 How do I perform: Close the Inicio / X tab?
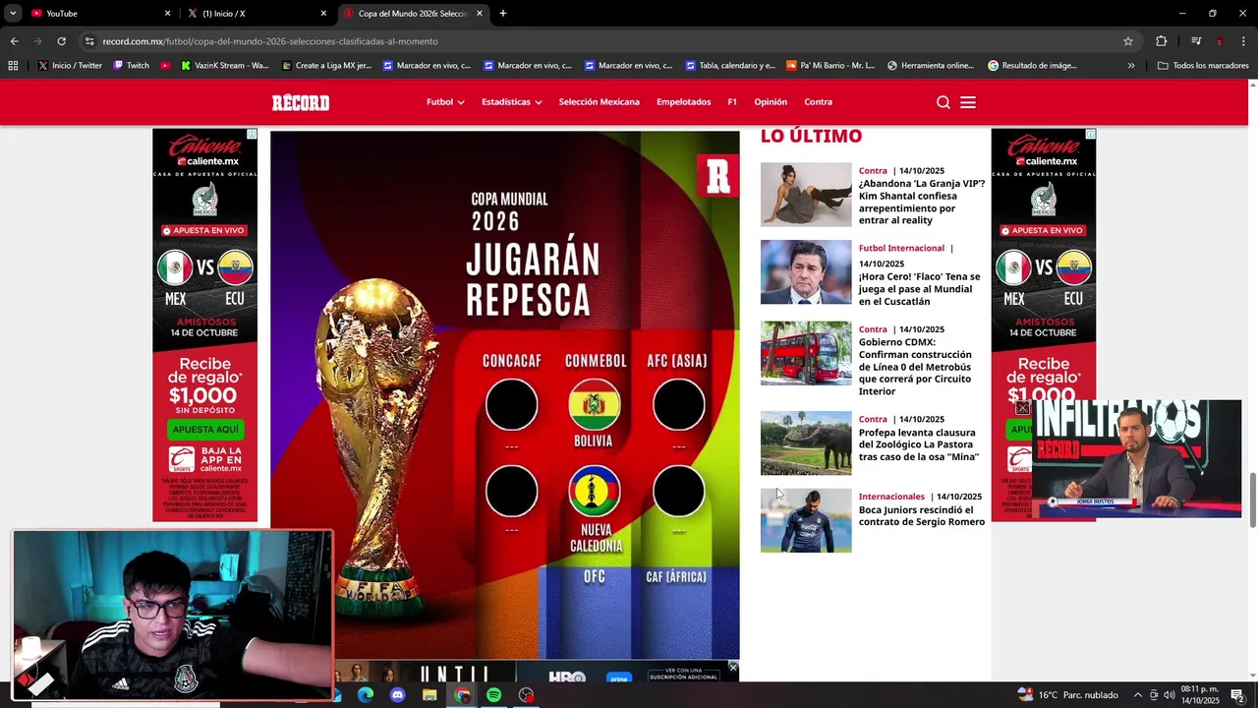[x=323, y=14]
